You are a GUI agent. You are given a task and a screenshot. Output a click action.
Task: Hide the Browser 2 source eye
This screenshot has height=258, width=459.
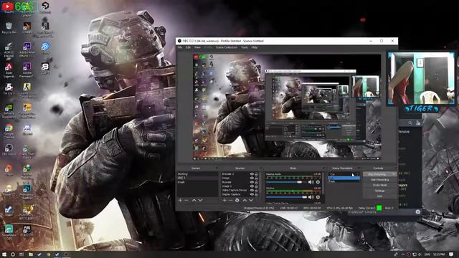[x=252, y=174]
